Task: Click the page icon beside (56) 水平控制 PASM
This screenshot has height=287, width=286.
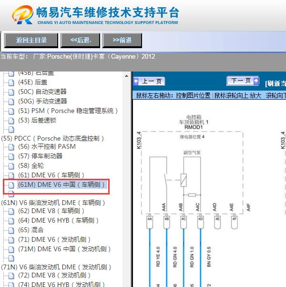Action: coord(11,147)
